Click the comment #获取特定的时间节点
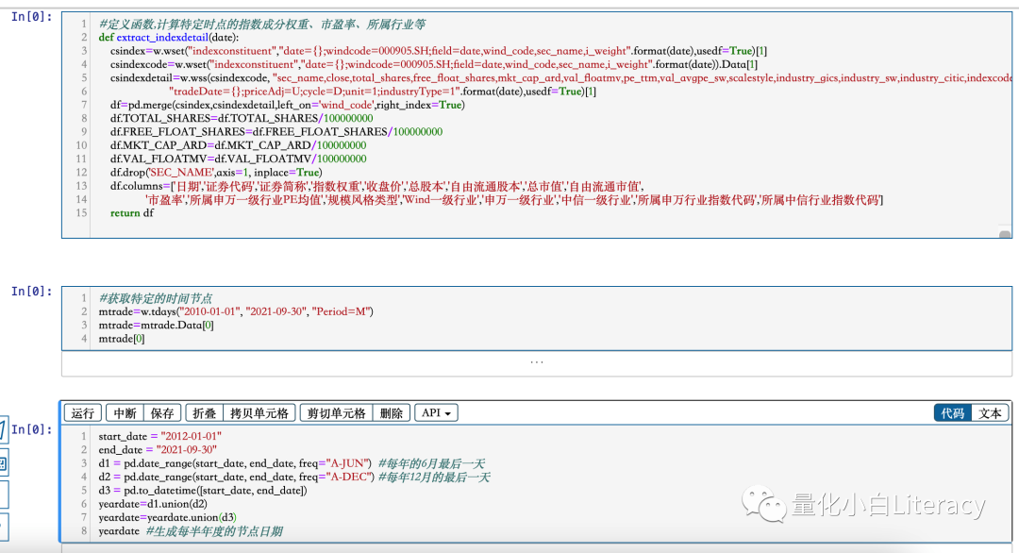Viewport: 1019px width, 553px height. coord(156,298)
